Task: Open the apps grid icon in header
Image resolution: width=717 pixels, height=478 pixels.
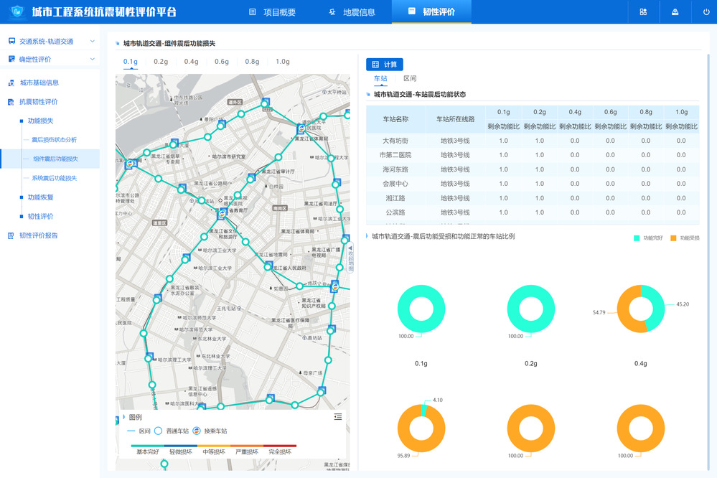Action: tap(643, 12)
